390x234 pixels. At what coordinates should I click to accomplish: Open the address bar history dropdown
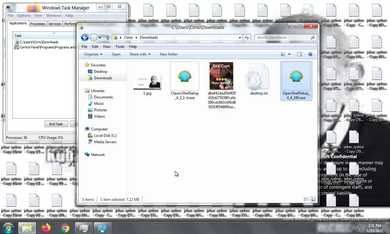tap(240, 37)
